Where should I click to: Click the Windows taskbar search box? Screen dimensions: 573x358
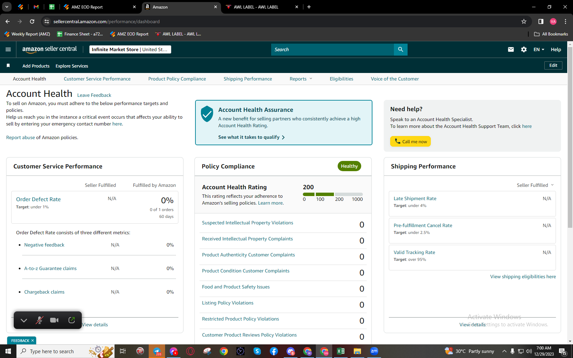pyautogui.click(x=65, y=351)
